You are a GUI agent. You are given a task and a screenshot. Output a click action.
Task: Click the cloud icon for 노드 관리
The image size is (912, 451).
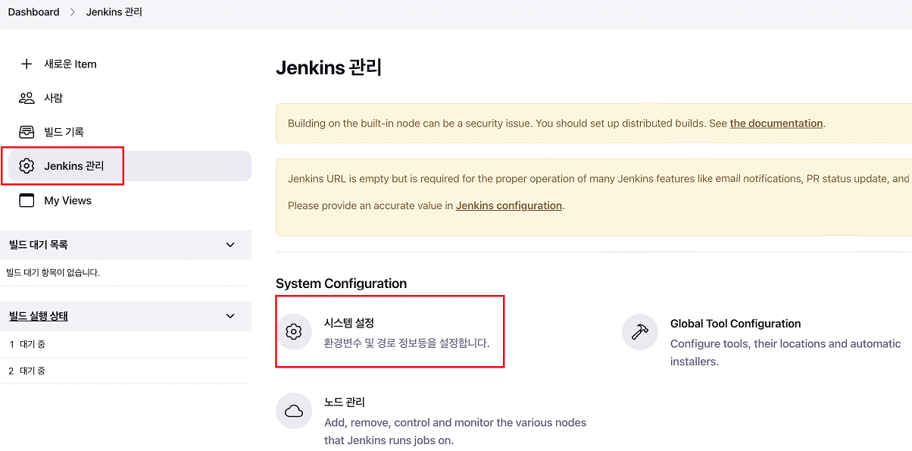click(294, 411)
